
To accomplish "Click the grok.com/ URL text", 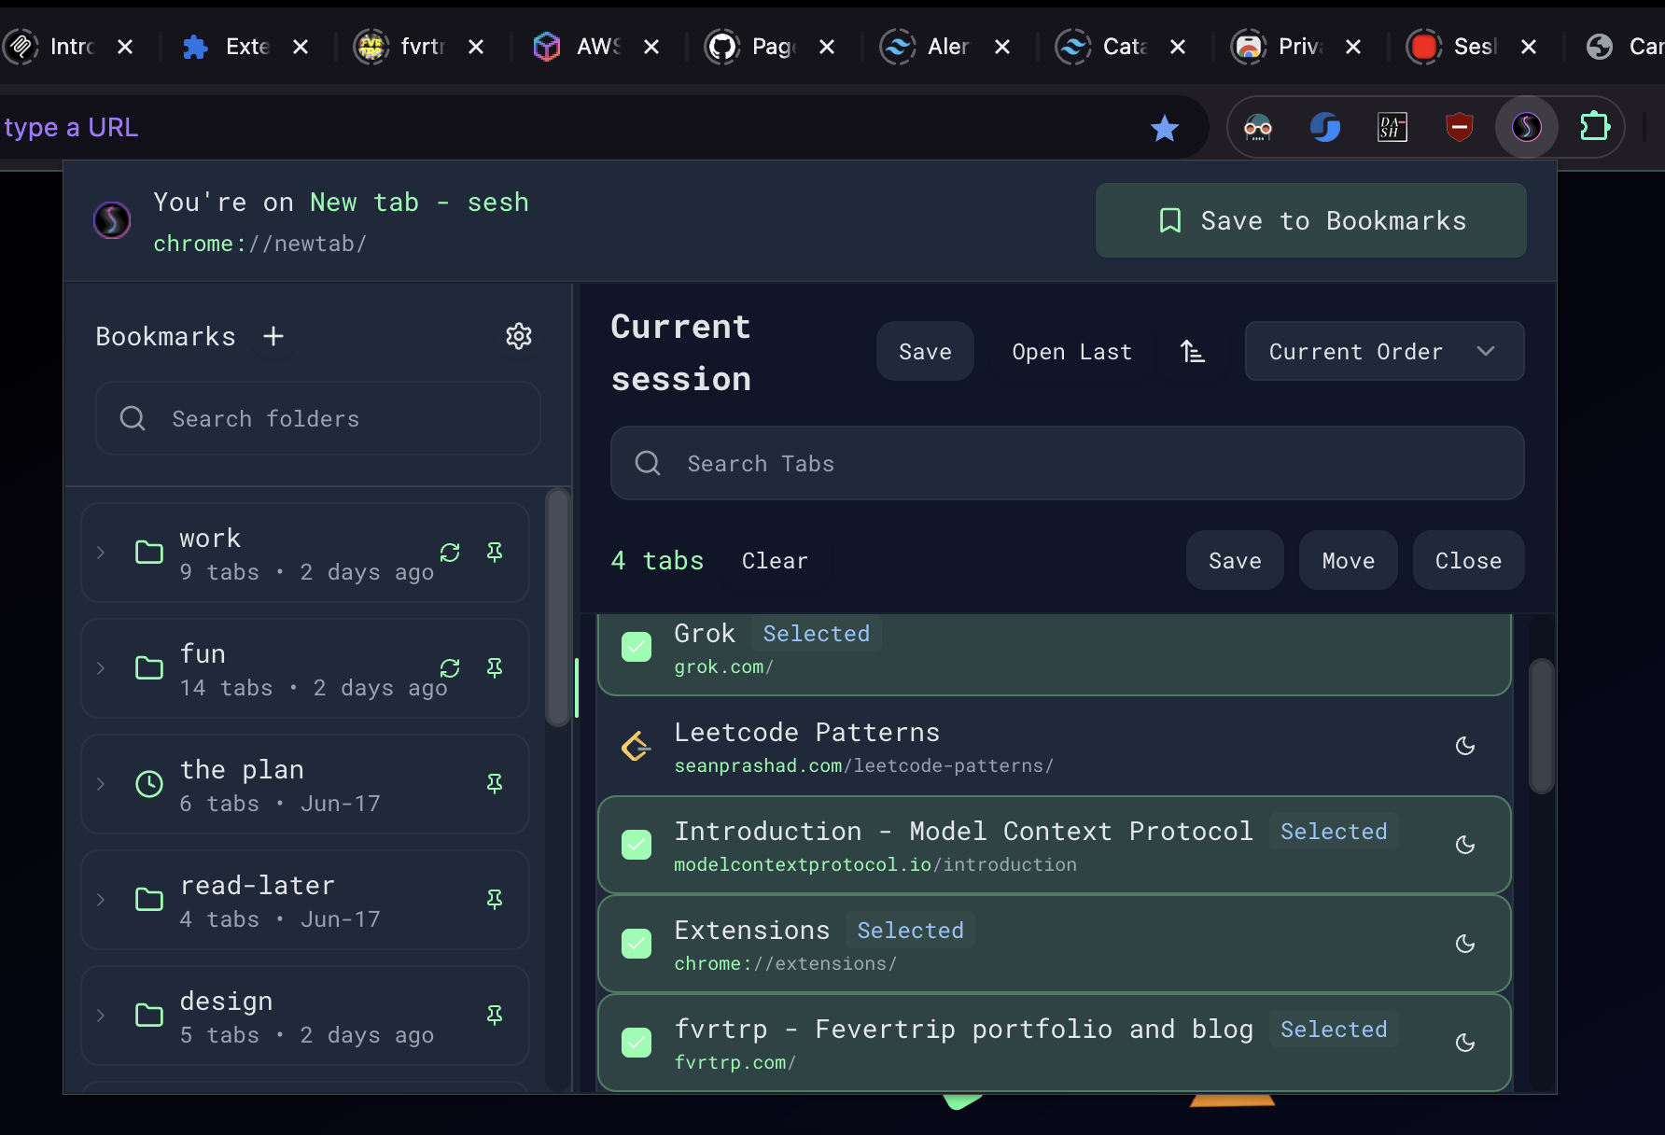I will click(723, 666).
